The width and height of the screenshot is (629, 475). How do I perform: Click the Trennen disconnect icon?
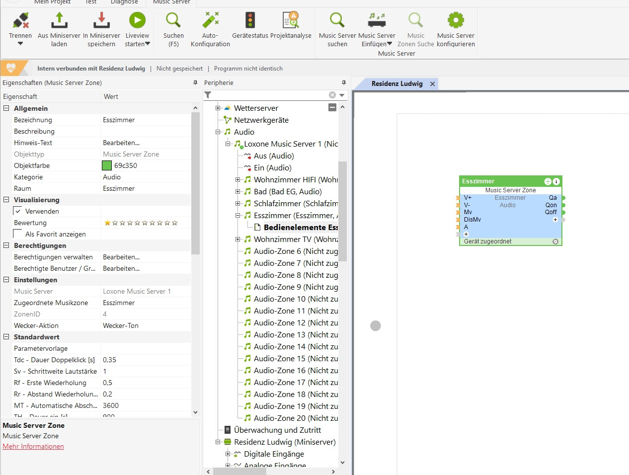[20, 21]
